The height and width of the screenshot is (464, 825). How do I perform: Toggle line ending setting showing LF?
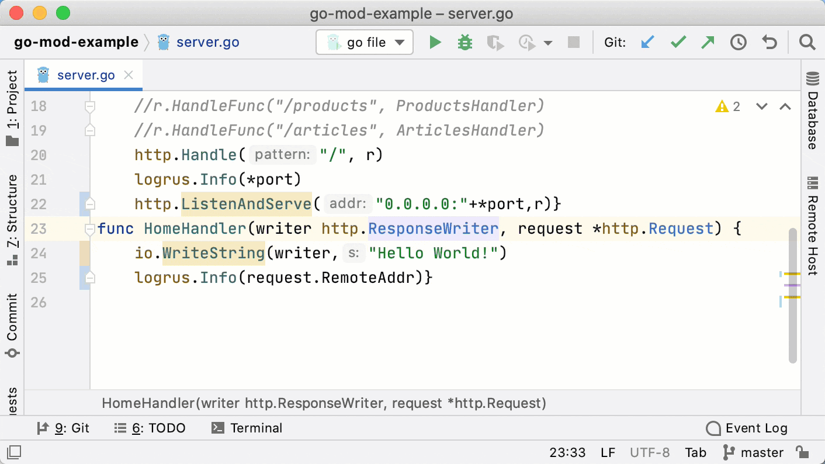point(608,452)
